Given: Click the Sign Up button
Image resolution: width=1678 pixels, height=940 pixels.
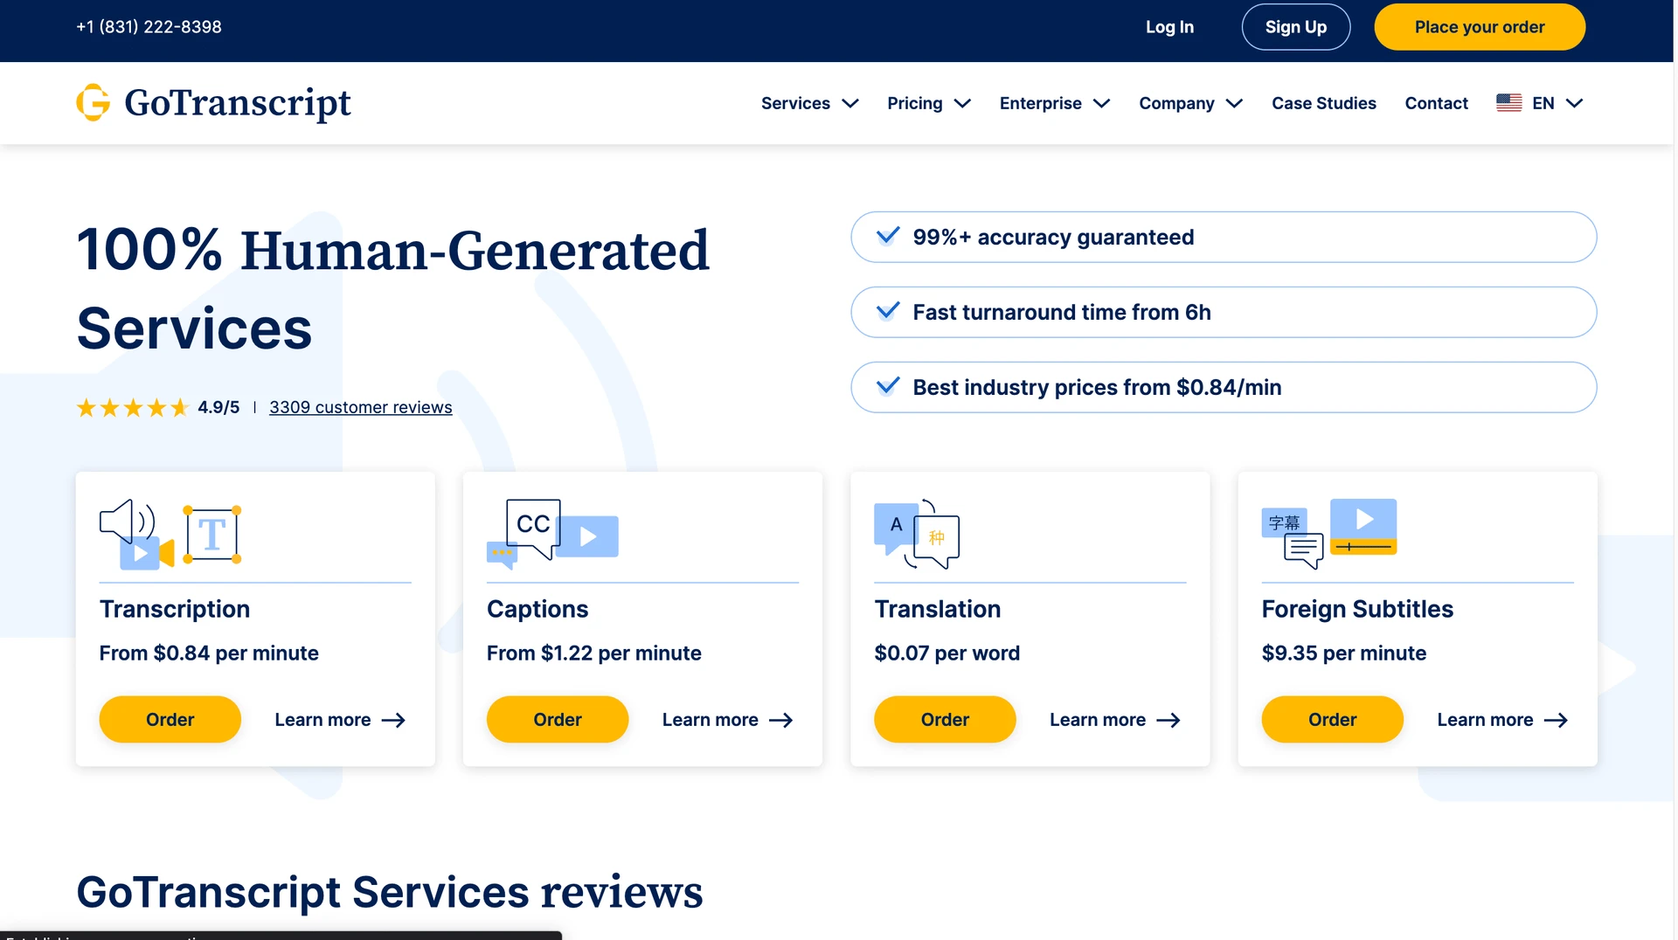Looking at the screenshot, I should click(x=1295, y=27).
